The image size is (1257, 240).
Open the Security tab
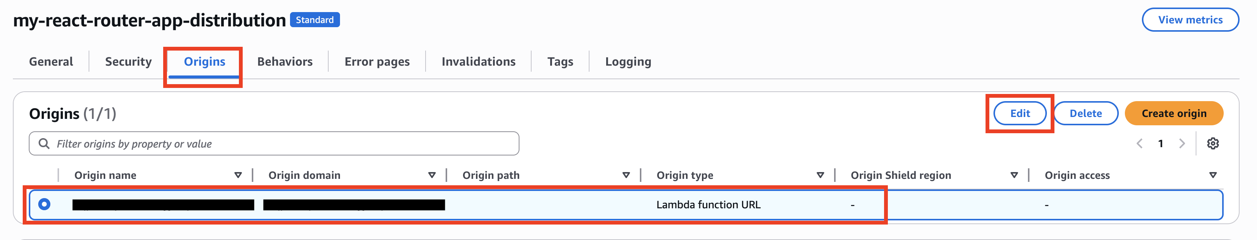(128, 62)
